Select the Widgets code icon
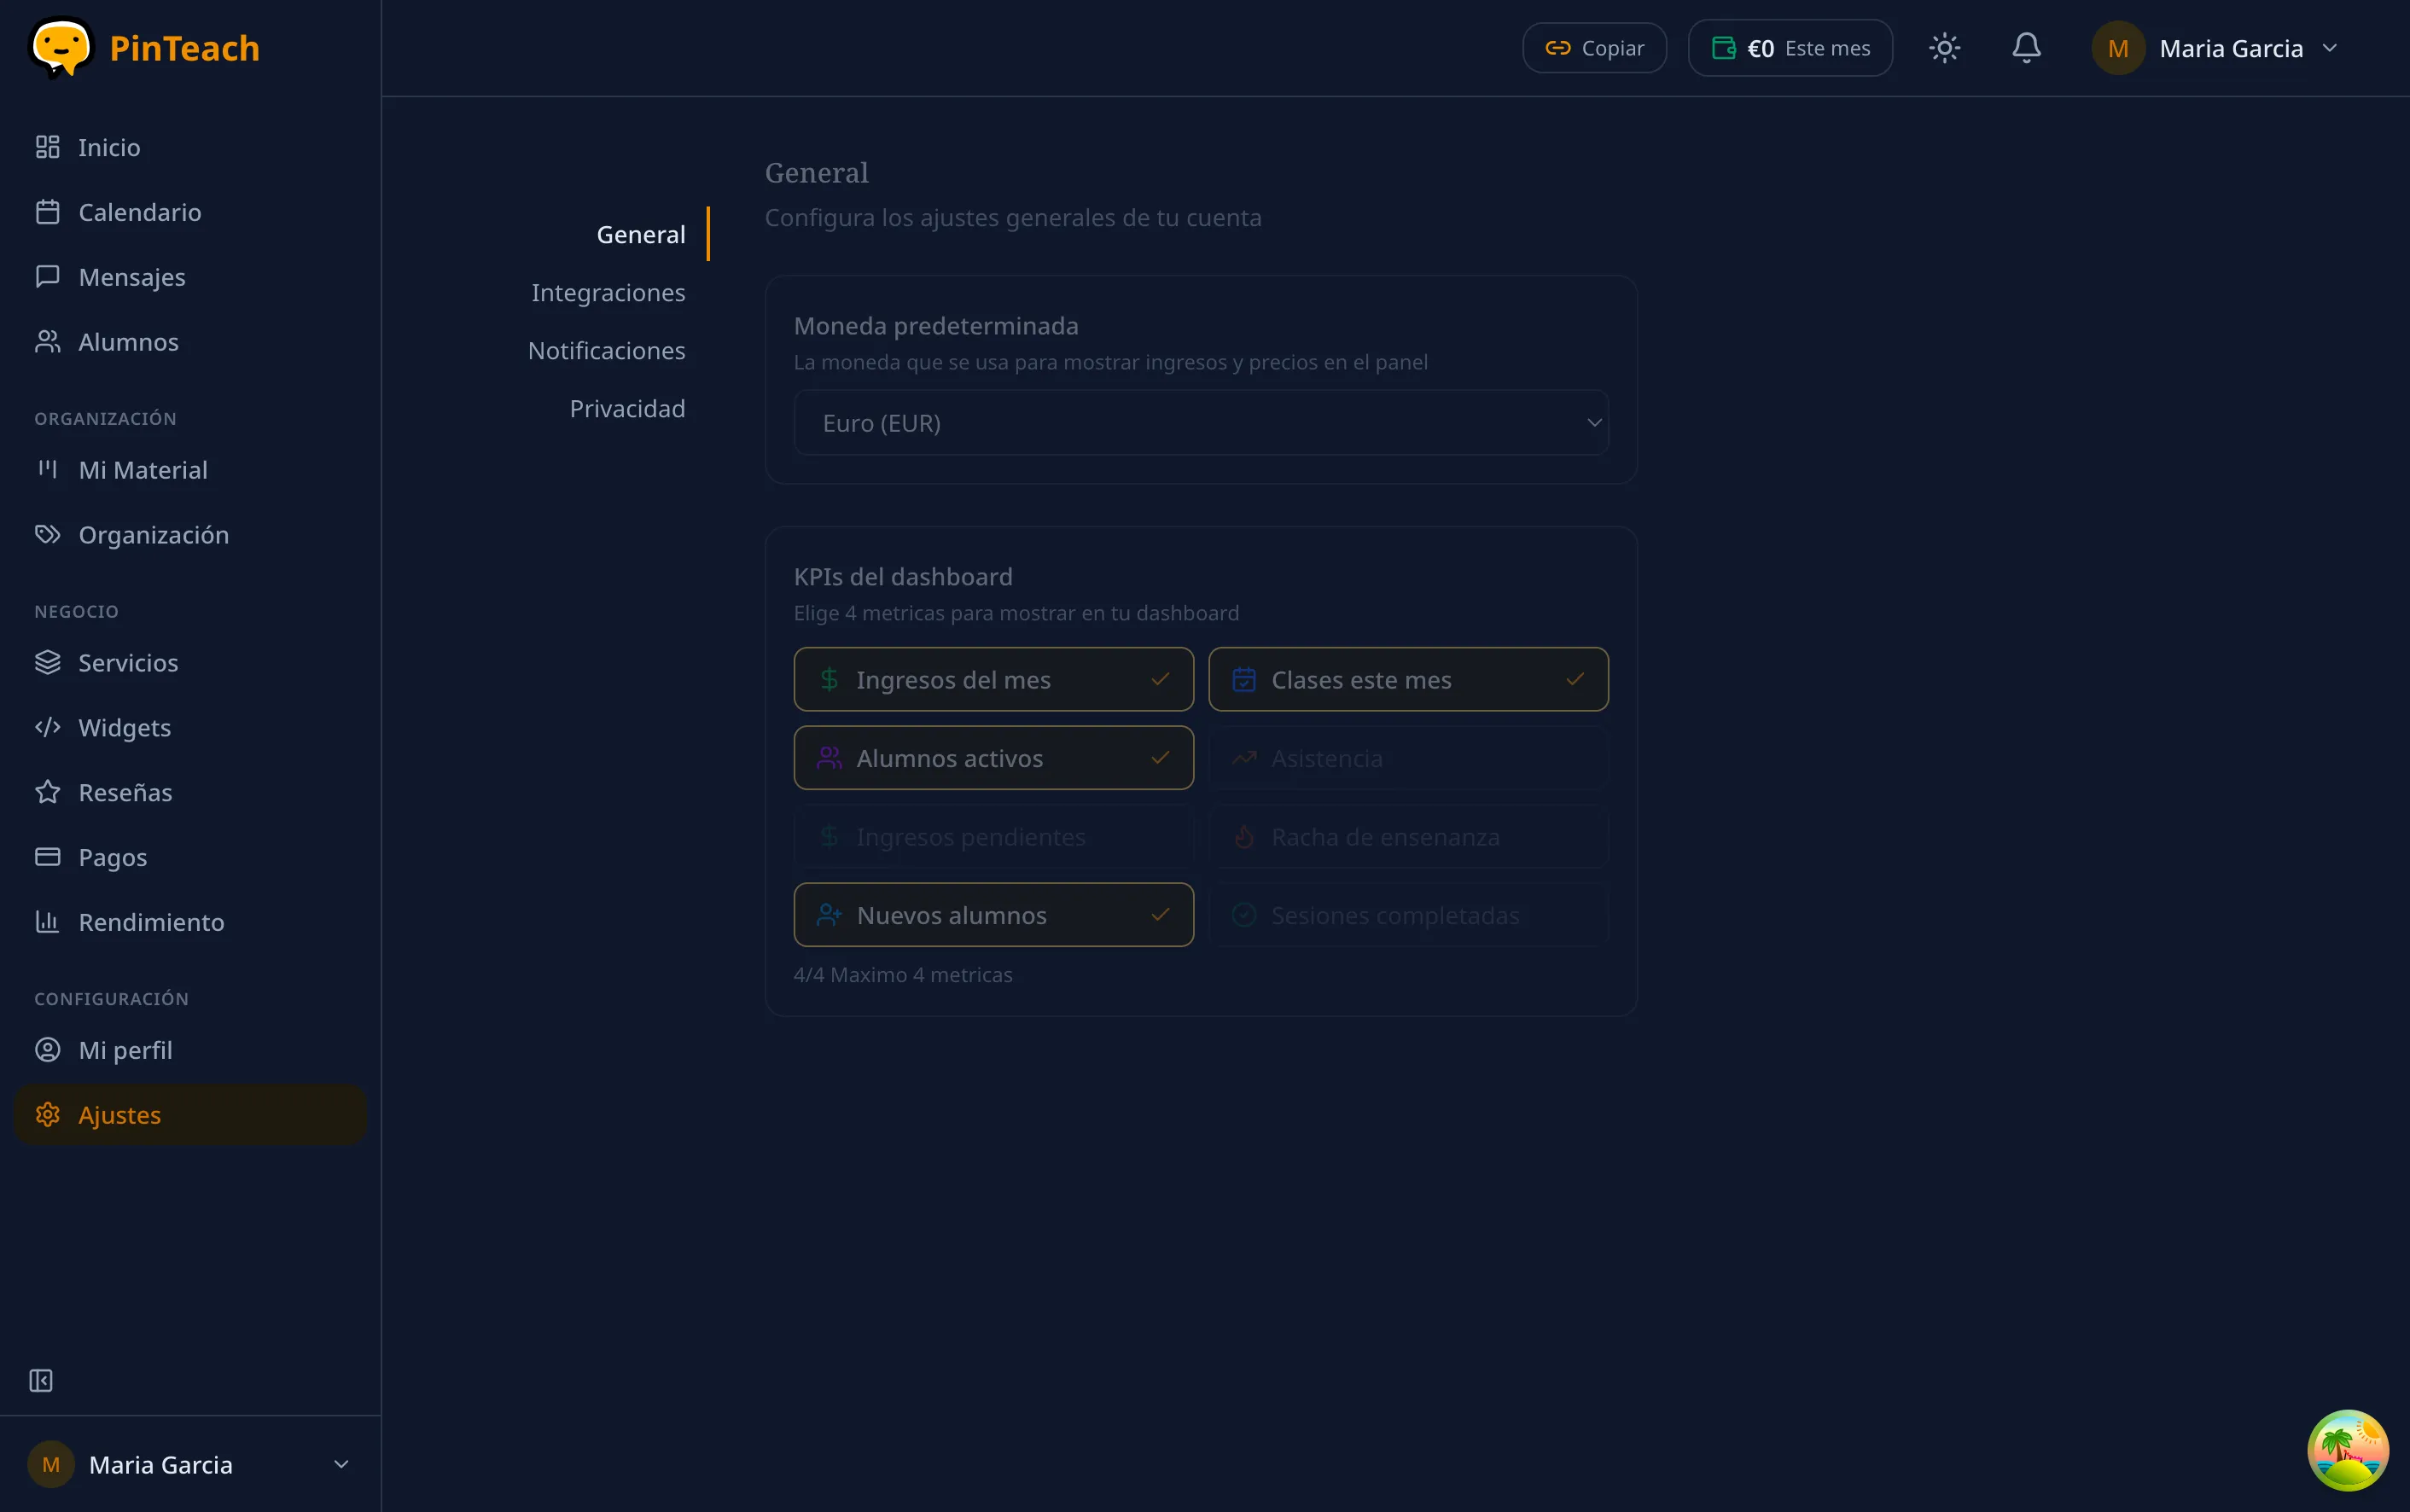This screenshot has width=2410, height=1512. pos(47,727)
